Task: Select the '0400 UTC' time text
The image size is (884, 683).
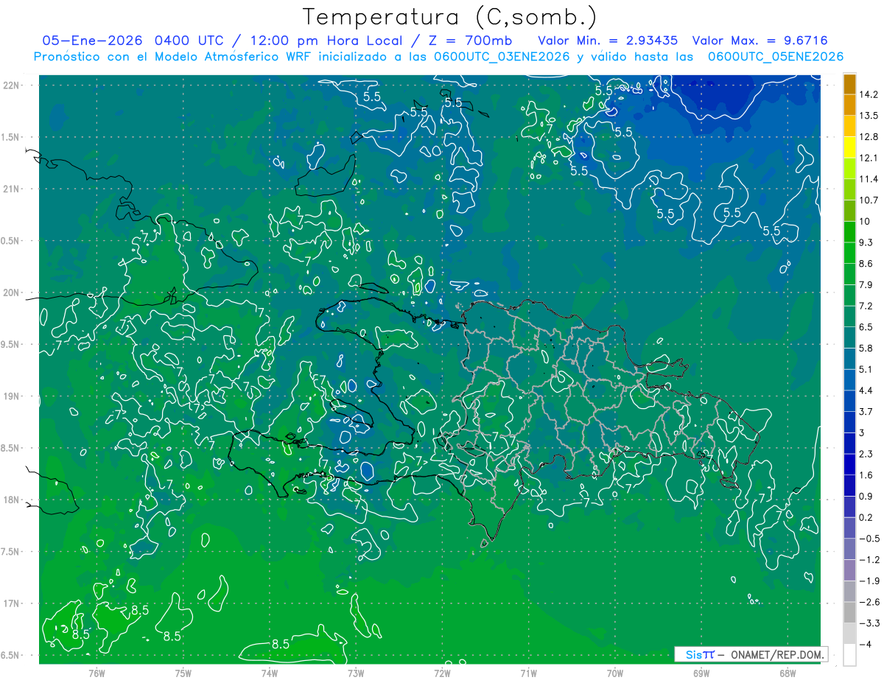Action: [190, 40]
